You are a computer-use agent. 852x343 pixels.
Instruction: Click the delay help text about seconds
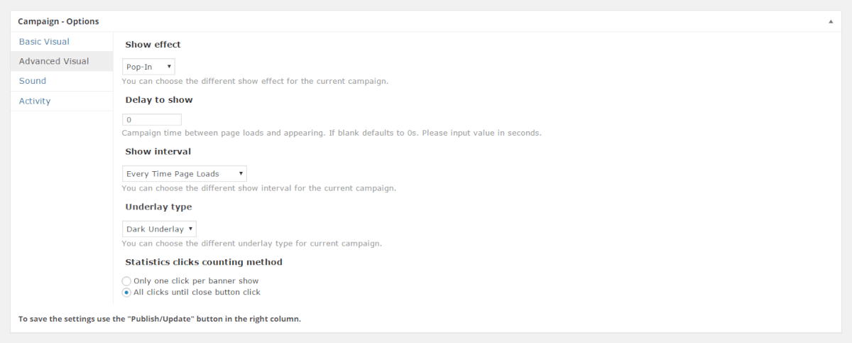(x=332, y=134)
